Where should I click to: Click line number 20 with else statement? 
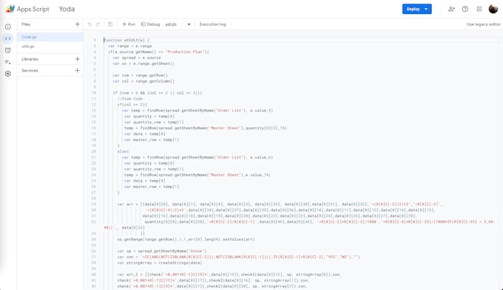point(94,151)
